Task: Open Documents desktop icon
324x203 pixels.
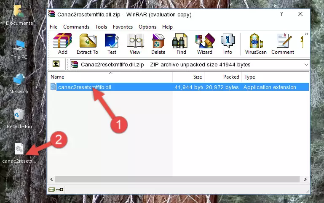Action: click(x=19, y=16)
